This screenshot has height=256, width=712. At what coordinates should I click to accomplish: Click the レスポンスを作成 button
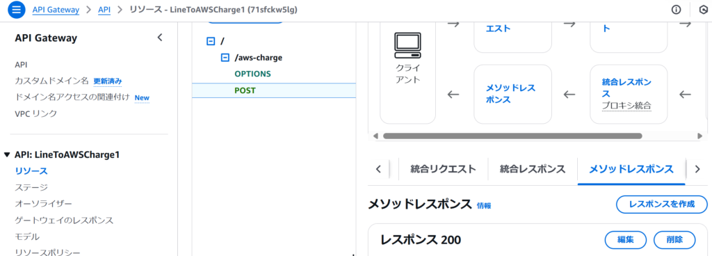point(662,205)
